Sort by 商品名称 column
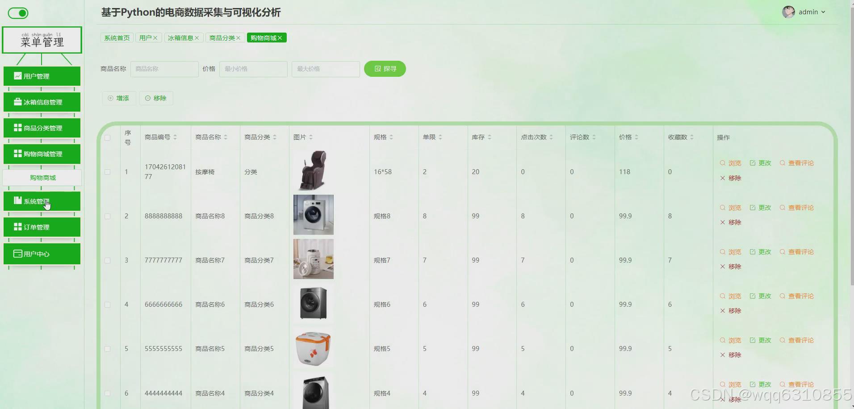The width and height of the screenshot is (854, 409). click(226, 137)
